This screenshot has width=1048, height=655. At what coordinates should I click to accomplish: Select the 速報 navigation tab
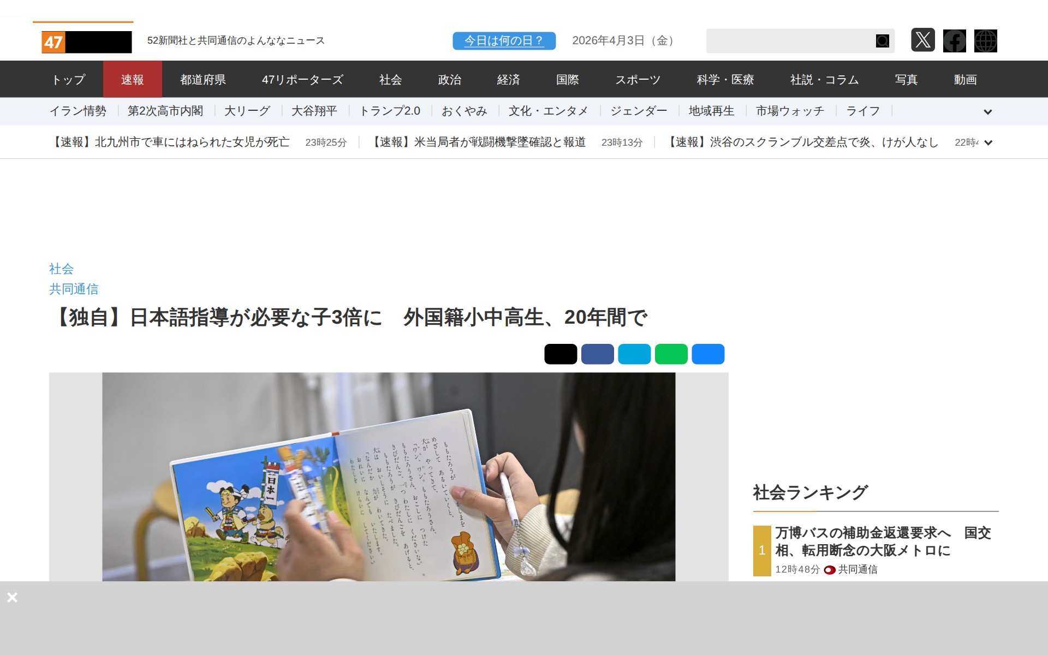(132, 80)
